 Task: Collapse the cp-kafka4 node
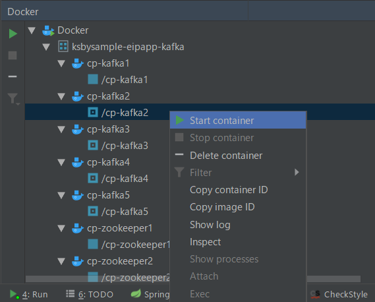click(x=61, y=162)
